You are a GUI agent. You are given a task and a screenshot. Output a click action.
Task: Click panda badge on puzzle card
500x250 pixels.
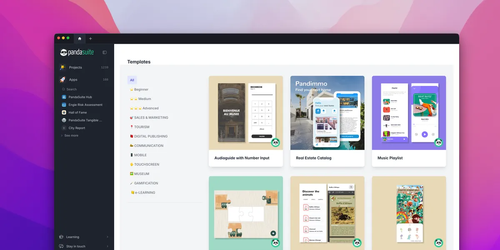(275, 242)
